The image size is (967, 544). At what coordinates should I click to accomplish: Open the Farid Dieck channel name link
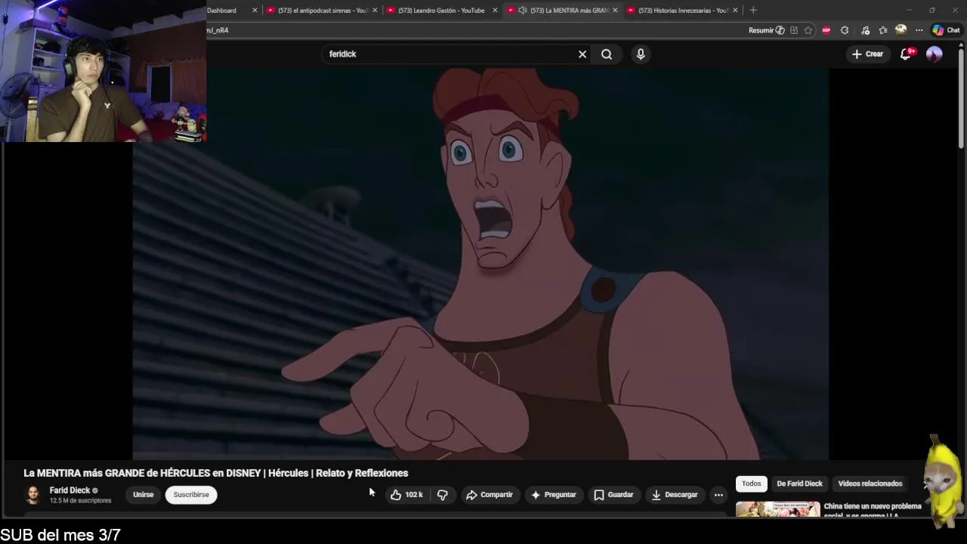(x=70, y=490)
